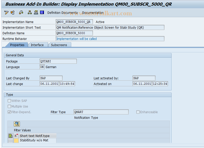Click the filter values display icon button
Image resolution: width=204 pixels, height=148 pixels.
point(17,124)
